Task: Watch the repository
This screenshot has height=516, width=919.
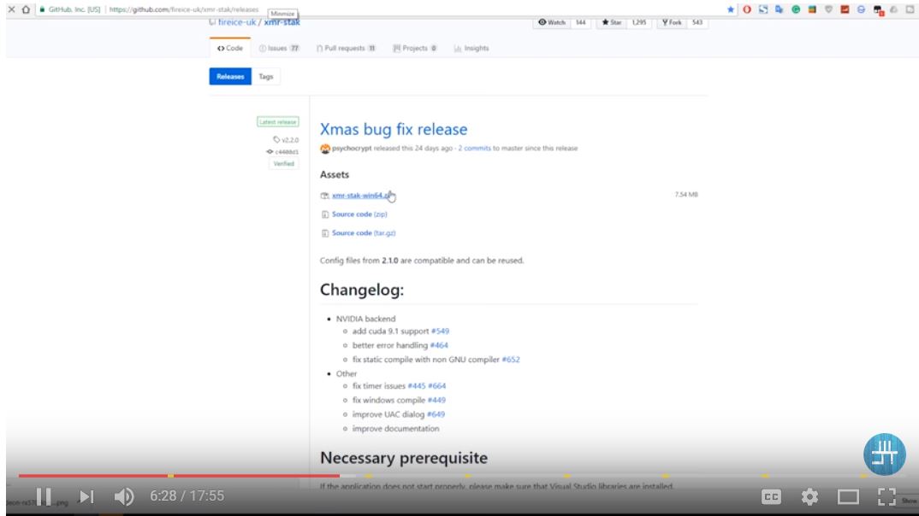Action: 552,22
